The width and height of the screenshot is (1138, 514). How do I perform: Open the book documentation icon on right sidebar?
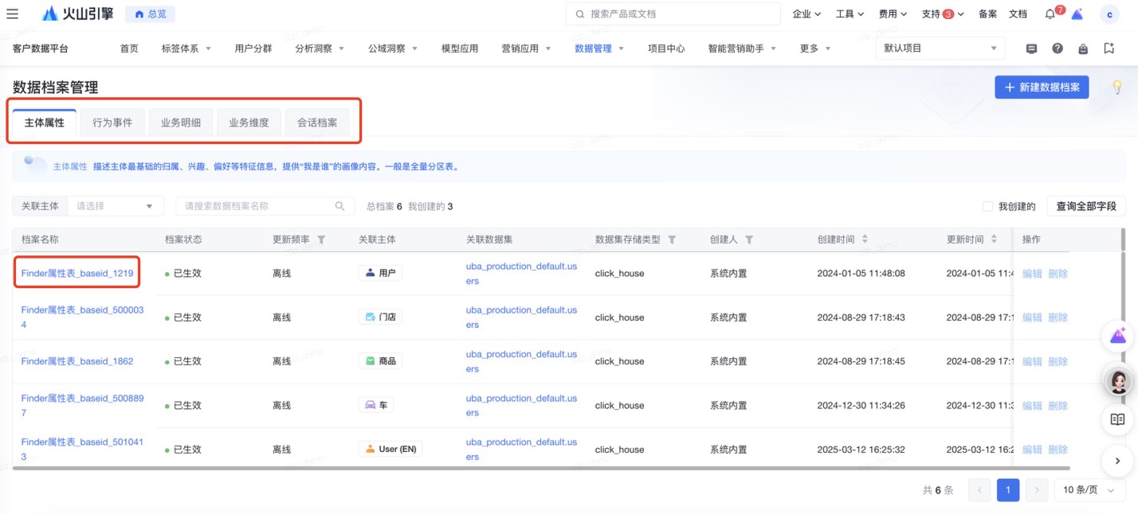(x=1117, y=419)
